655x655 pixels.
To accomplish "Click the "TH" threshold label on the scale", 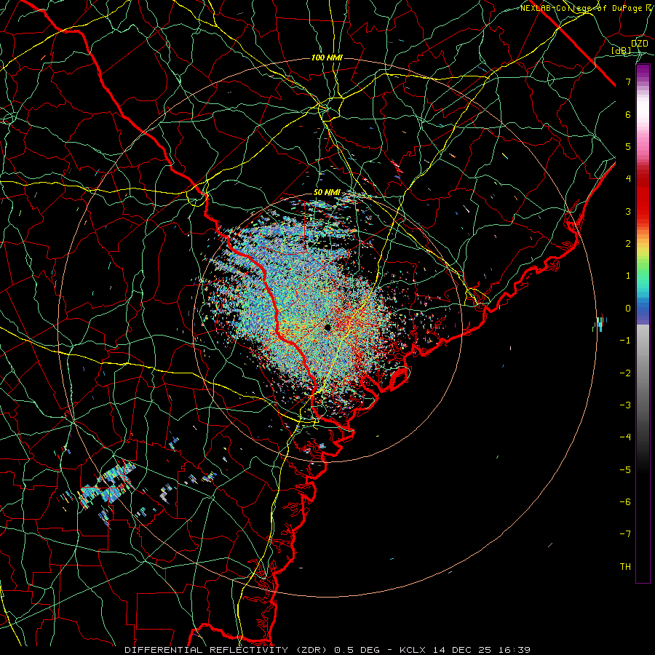I will tap(625, 566).
